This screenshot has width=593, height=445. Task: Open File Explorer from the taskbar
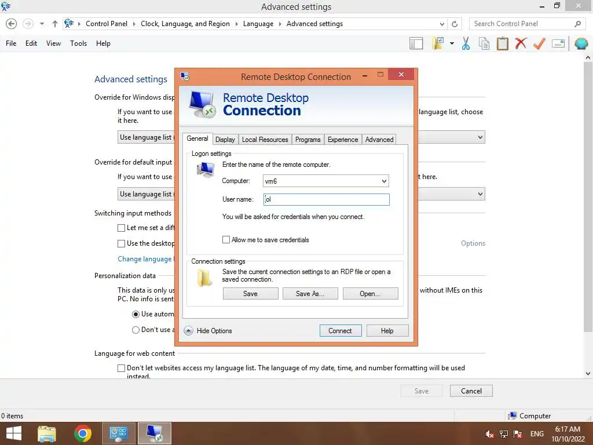(x=47, y=433)
